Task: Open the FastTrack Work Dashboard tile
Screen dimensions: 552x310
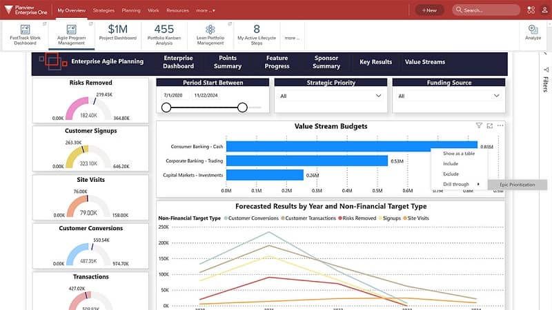Action: 25,34
